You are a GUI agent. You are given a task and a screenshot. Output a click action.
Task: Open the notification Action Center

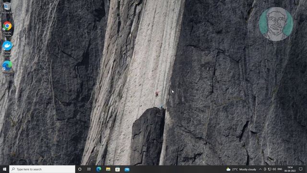point(301,169)
